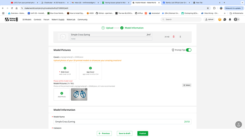Click the address bar URL
Viewport: 245px width, 138px height.
pos(46,8)
